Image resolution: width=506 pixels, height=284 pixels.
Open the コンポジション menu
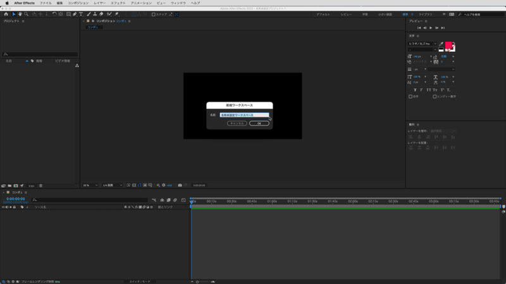click(x=78, y=3)
